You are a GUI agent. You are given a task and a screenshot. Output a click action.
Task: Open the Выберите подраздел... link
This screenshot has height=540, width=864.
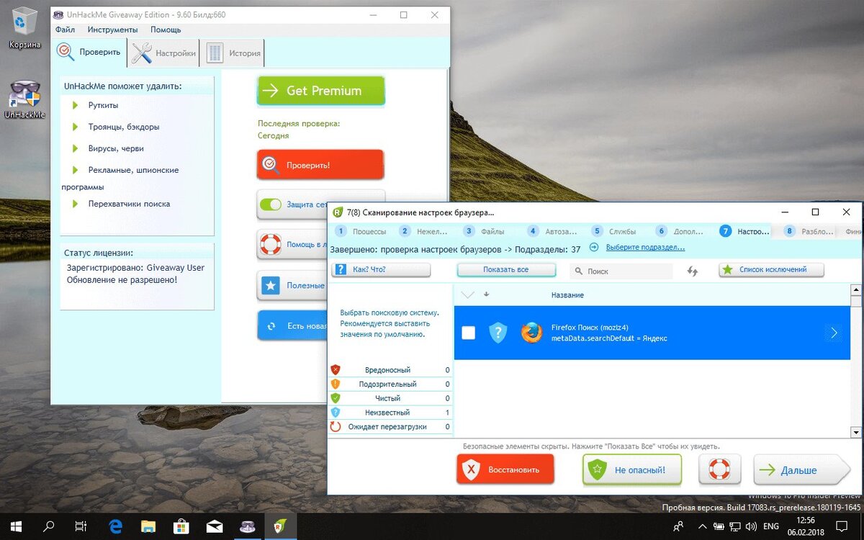tap(645, 248)
